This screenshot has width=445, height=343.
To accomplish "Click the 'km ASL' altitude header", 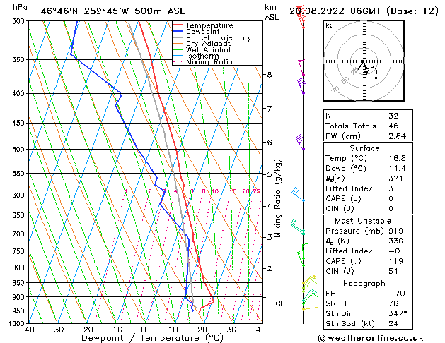I will [272, 12].
